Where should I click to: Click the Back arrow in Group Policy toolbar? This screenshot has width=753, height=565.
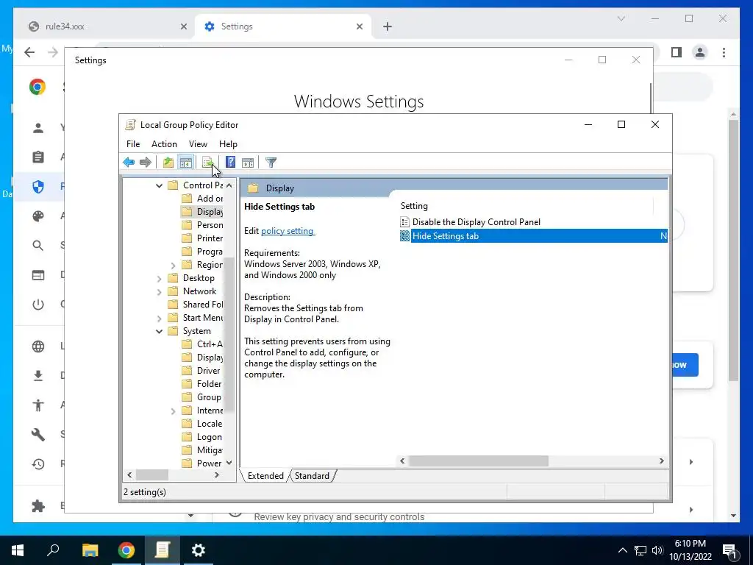[129, 163]
